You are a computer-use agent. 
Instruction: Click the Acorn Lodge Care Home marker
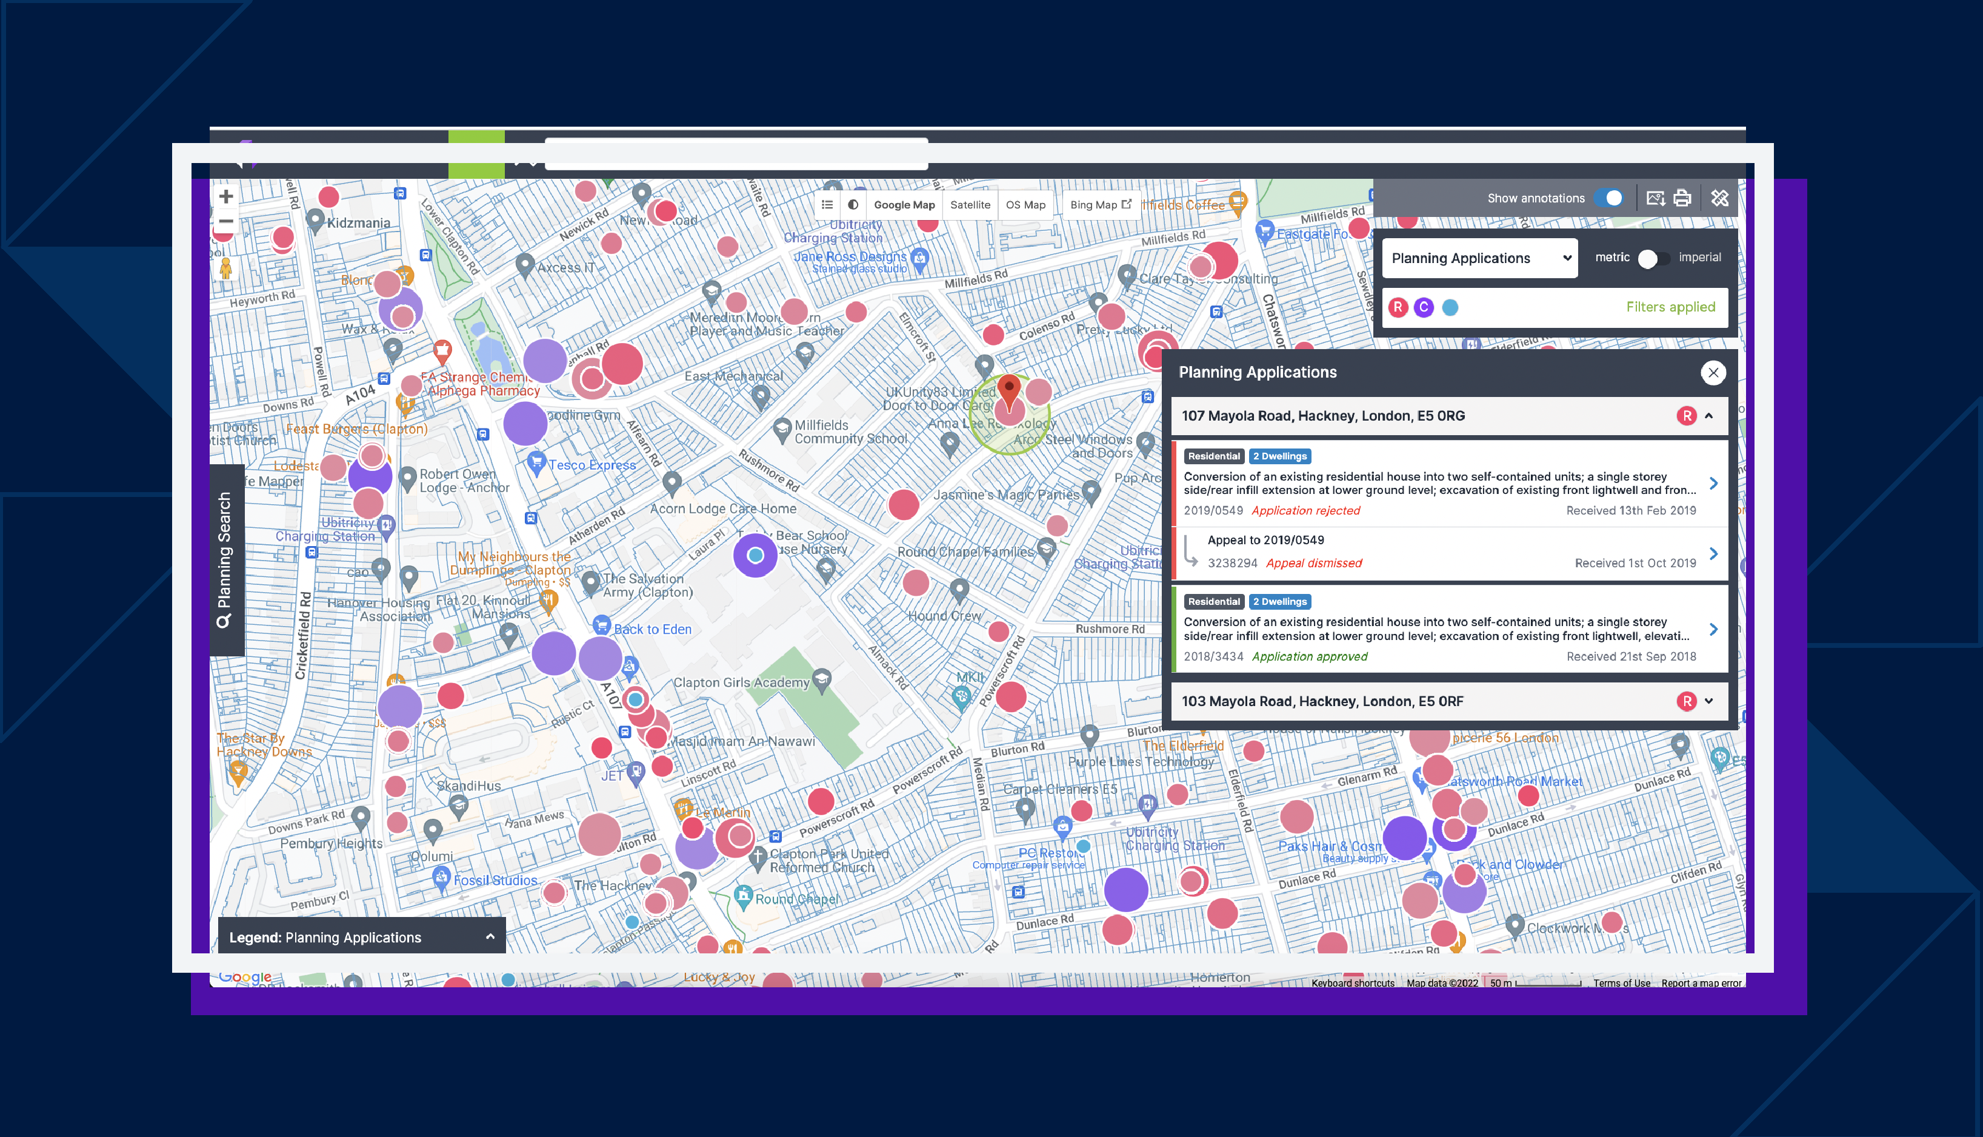672,484
